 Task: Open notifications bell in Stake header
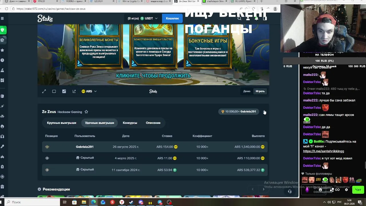pos(256,18)
